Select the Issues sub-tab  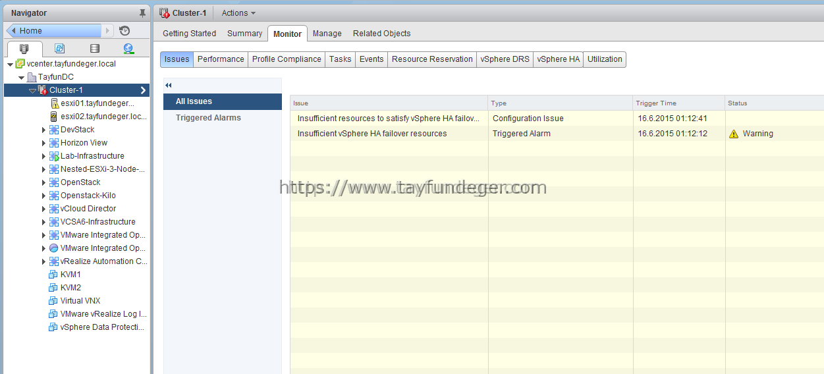tap(177, 59)
